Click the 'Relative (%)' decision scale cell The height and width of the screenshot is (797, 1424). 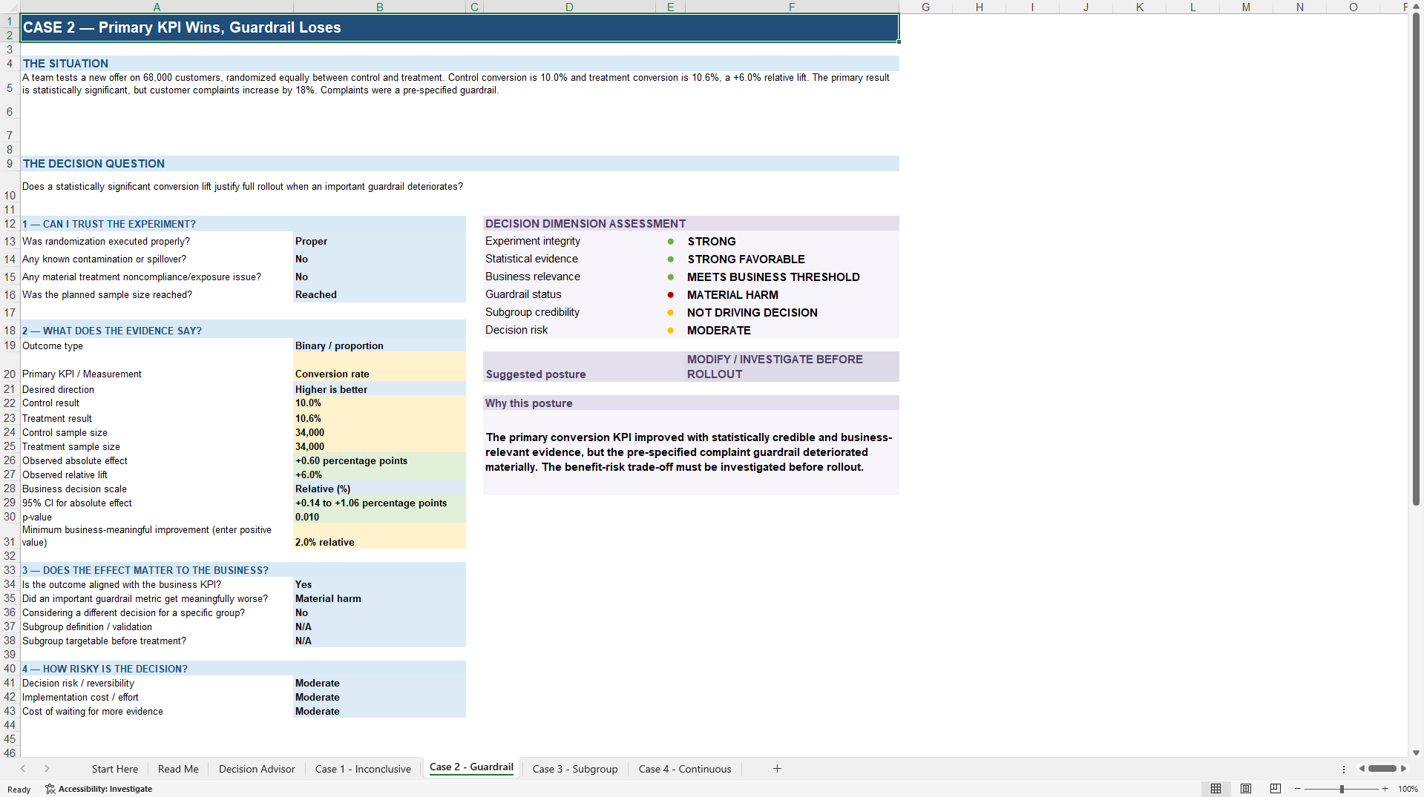pyautogui.click(x=379, y=489)
